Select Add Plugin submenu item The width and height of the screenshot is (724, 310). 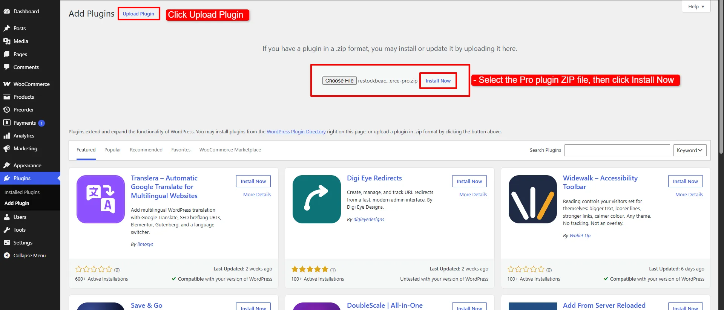[x=17, y=203]
